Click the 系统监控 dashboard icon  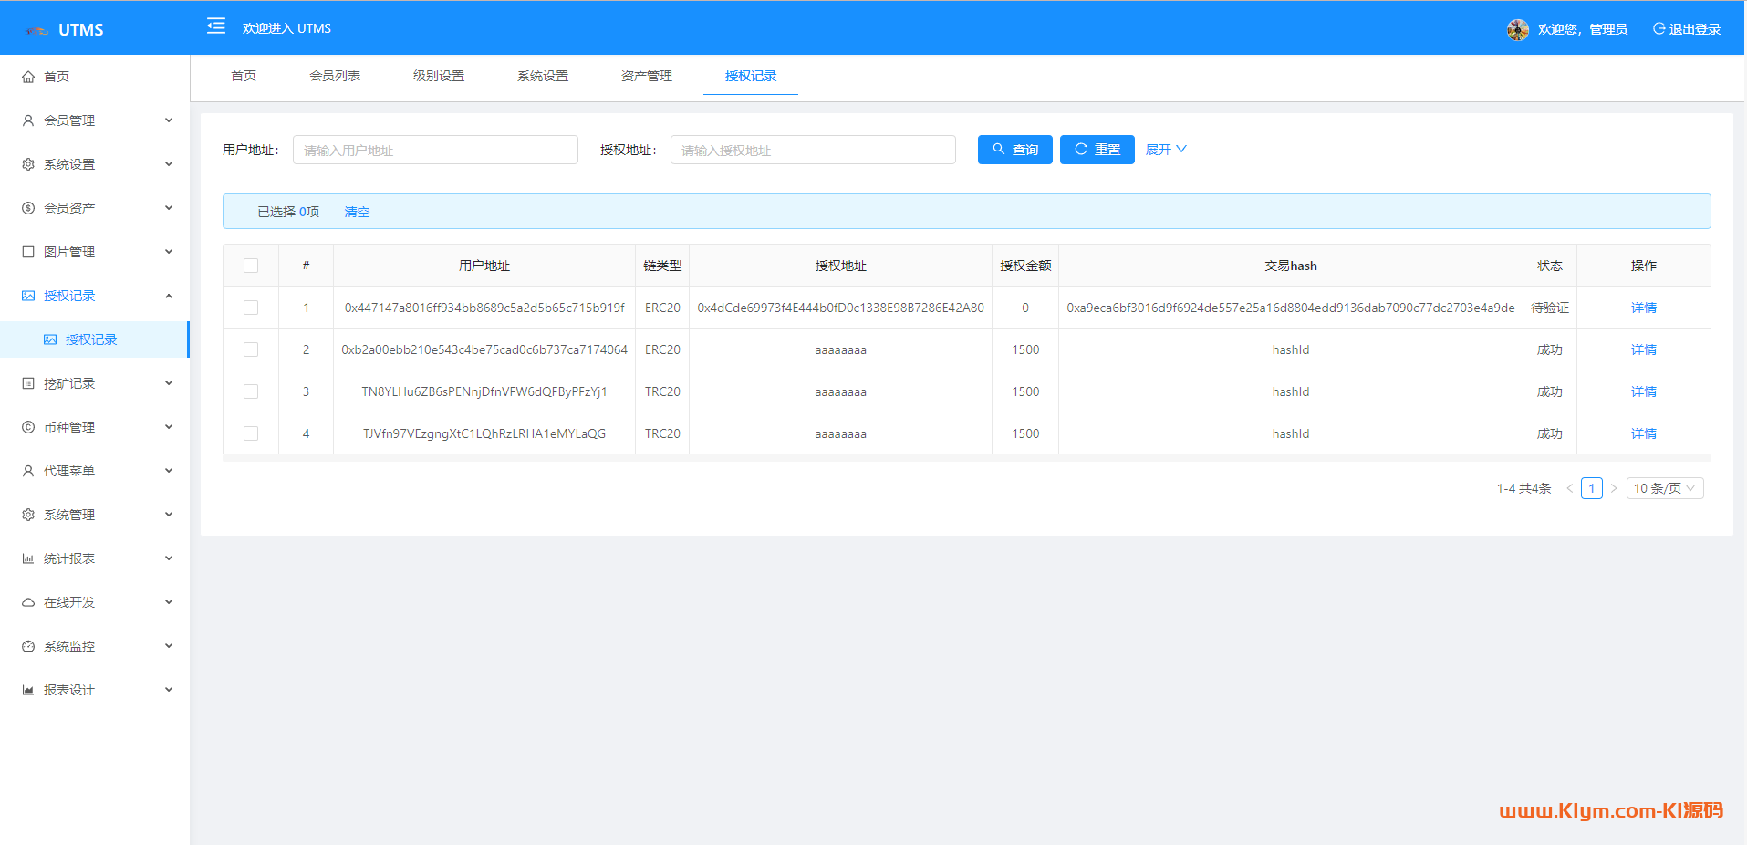pos(28,646)
